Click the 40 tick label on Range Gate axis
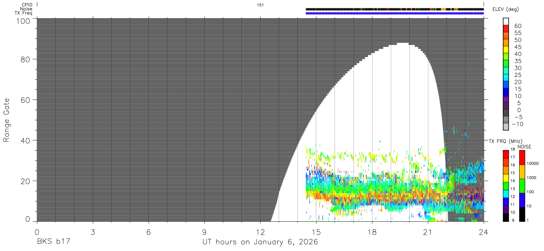544x251 pixels. click(26, 140)
